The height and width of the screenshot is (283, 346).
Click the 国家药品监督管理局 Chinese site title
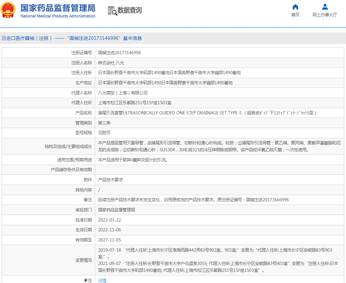click(x=58, y=8)
